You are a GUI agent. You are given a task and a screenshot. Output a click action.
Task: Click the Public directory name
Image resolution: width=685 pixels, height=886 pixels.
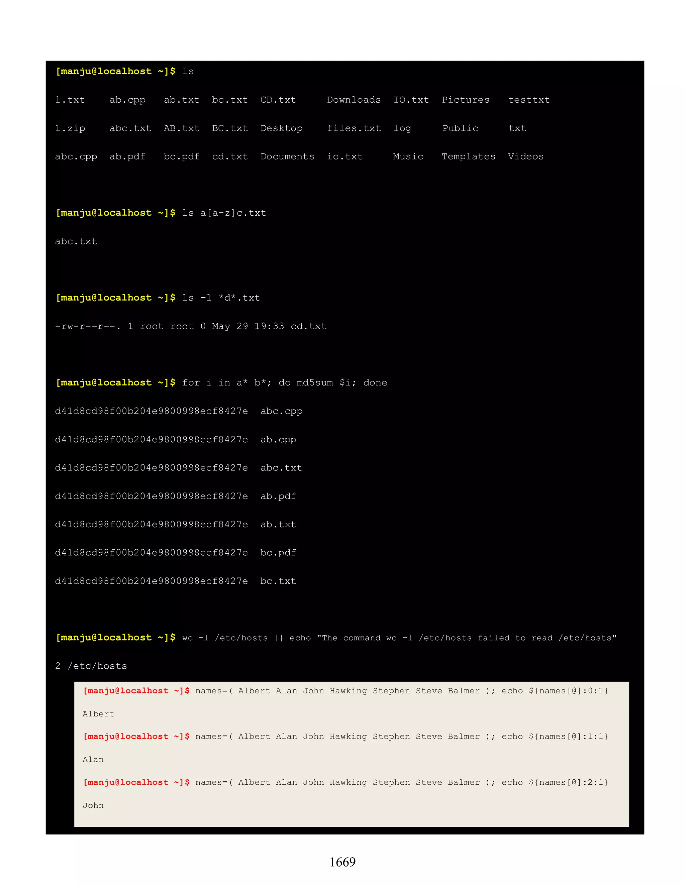click(460, 128)
